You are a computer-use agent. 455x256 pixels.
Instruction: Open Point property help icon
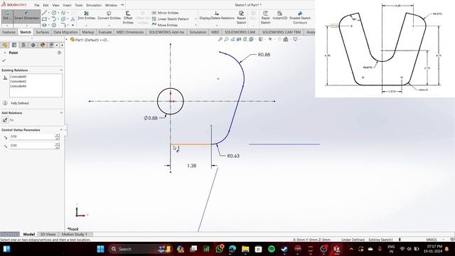pyautogui.click(x=59, y=53)
